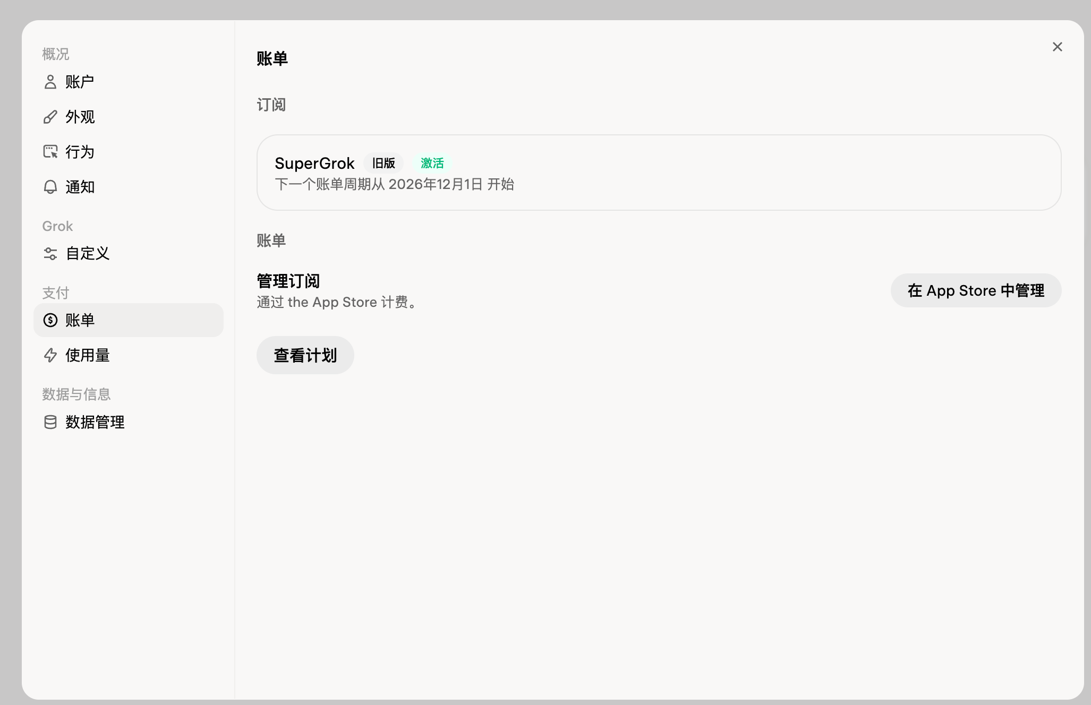Screen dimensions: 1091x705
Task: Switch to the 外观 settings page
Action: pos(128,117)
